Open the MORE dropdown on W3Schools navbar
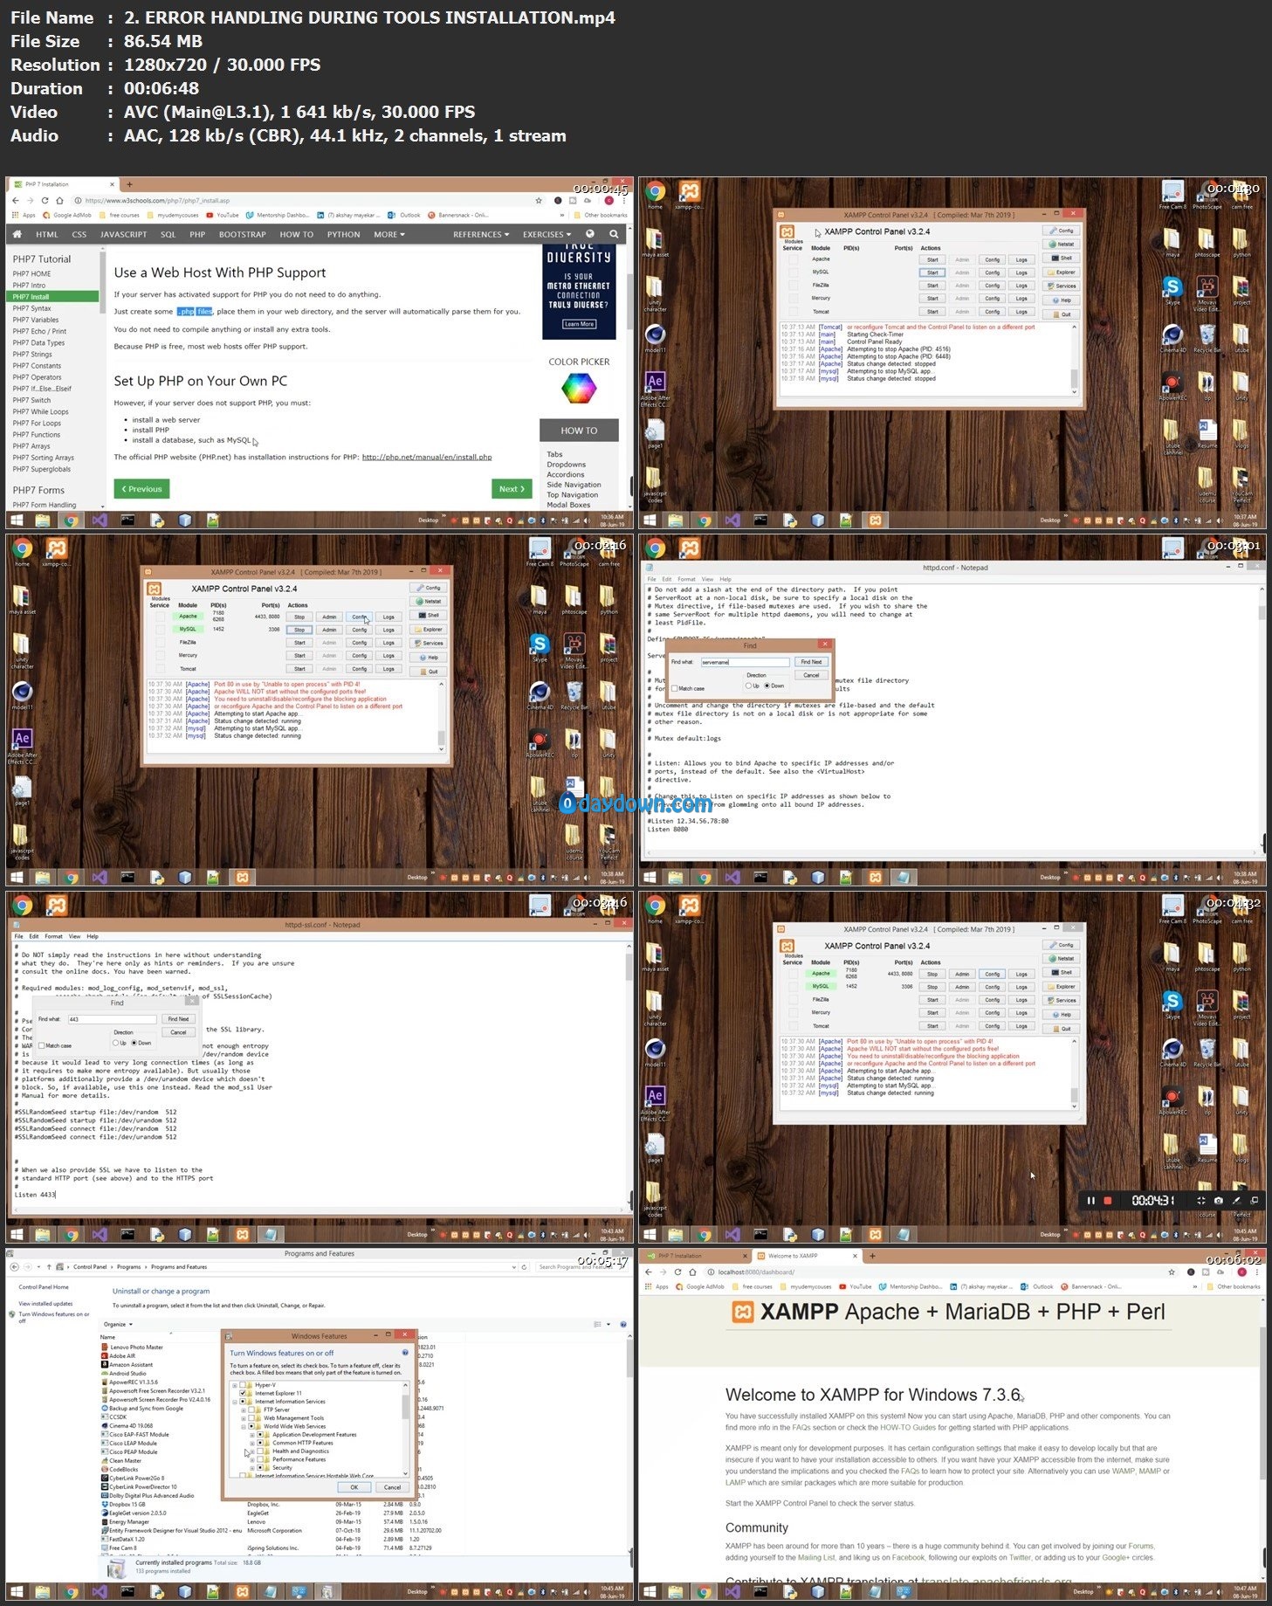 [x=389, y=234]
